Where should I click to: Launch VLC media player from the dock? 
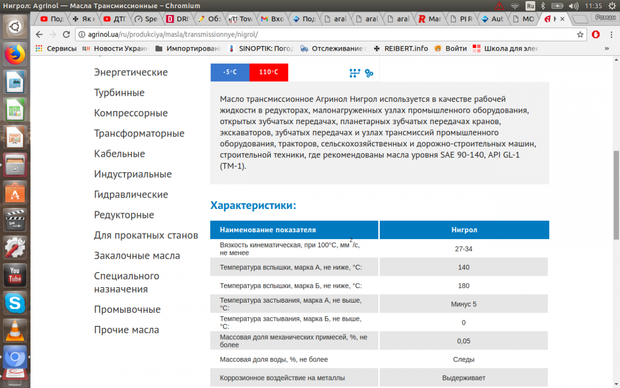point(15,331)
